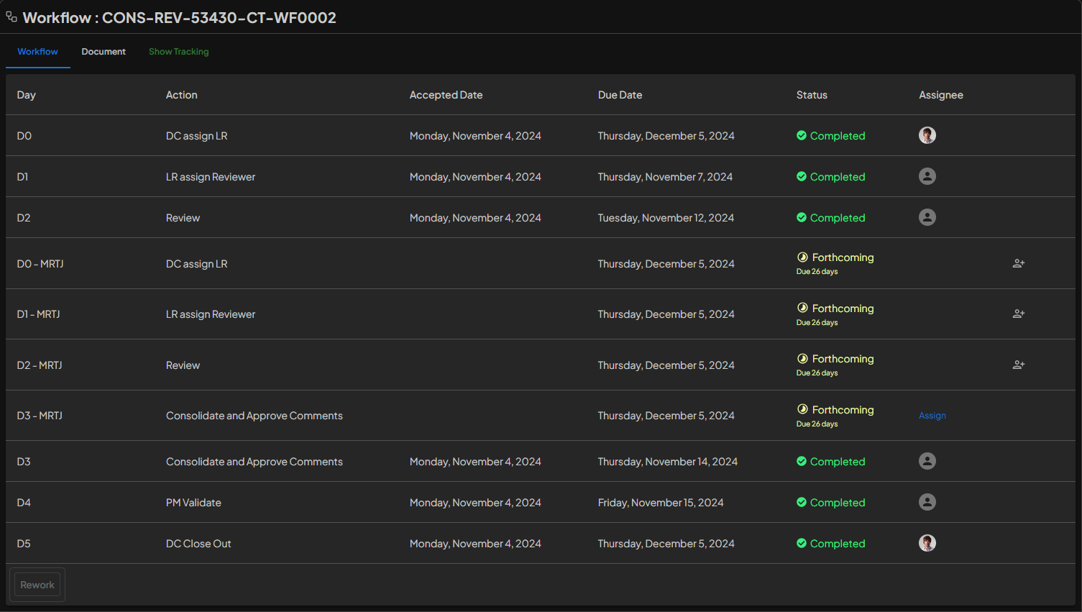The width and height of the screenshot is (1082, 612).
Task: Select the avatar icon on the Review row
Action: point(927,217)
